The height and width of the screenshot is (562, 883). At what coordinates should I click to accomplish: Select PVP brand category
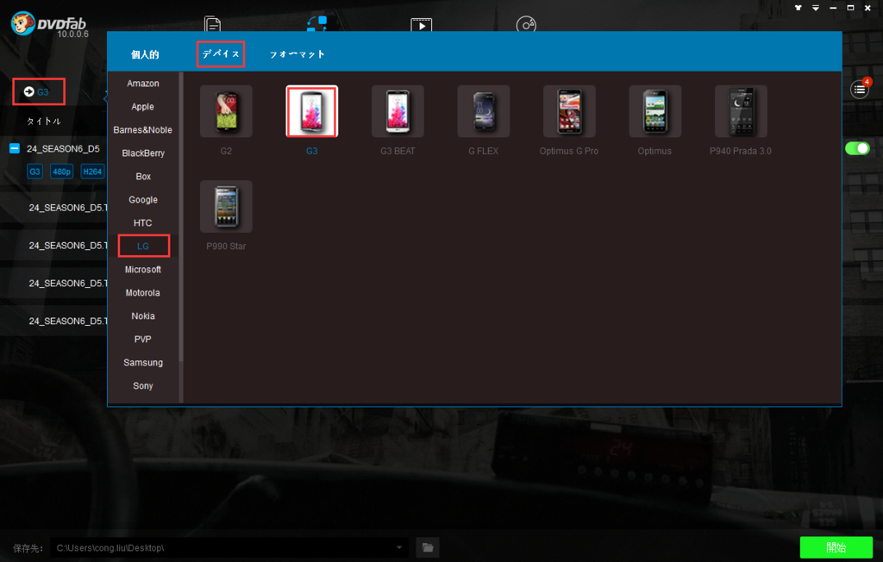tap(143, 340)
